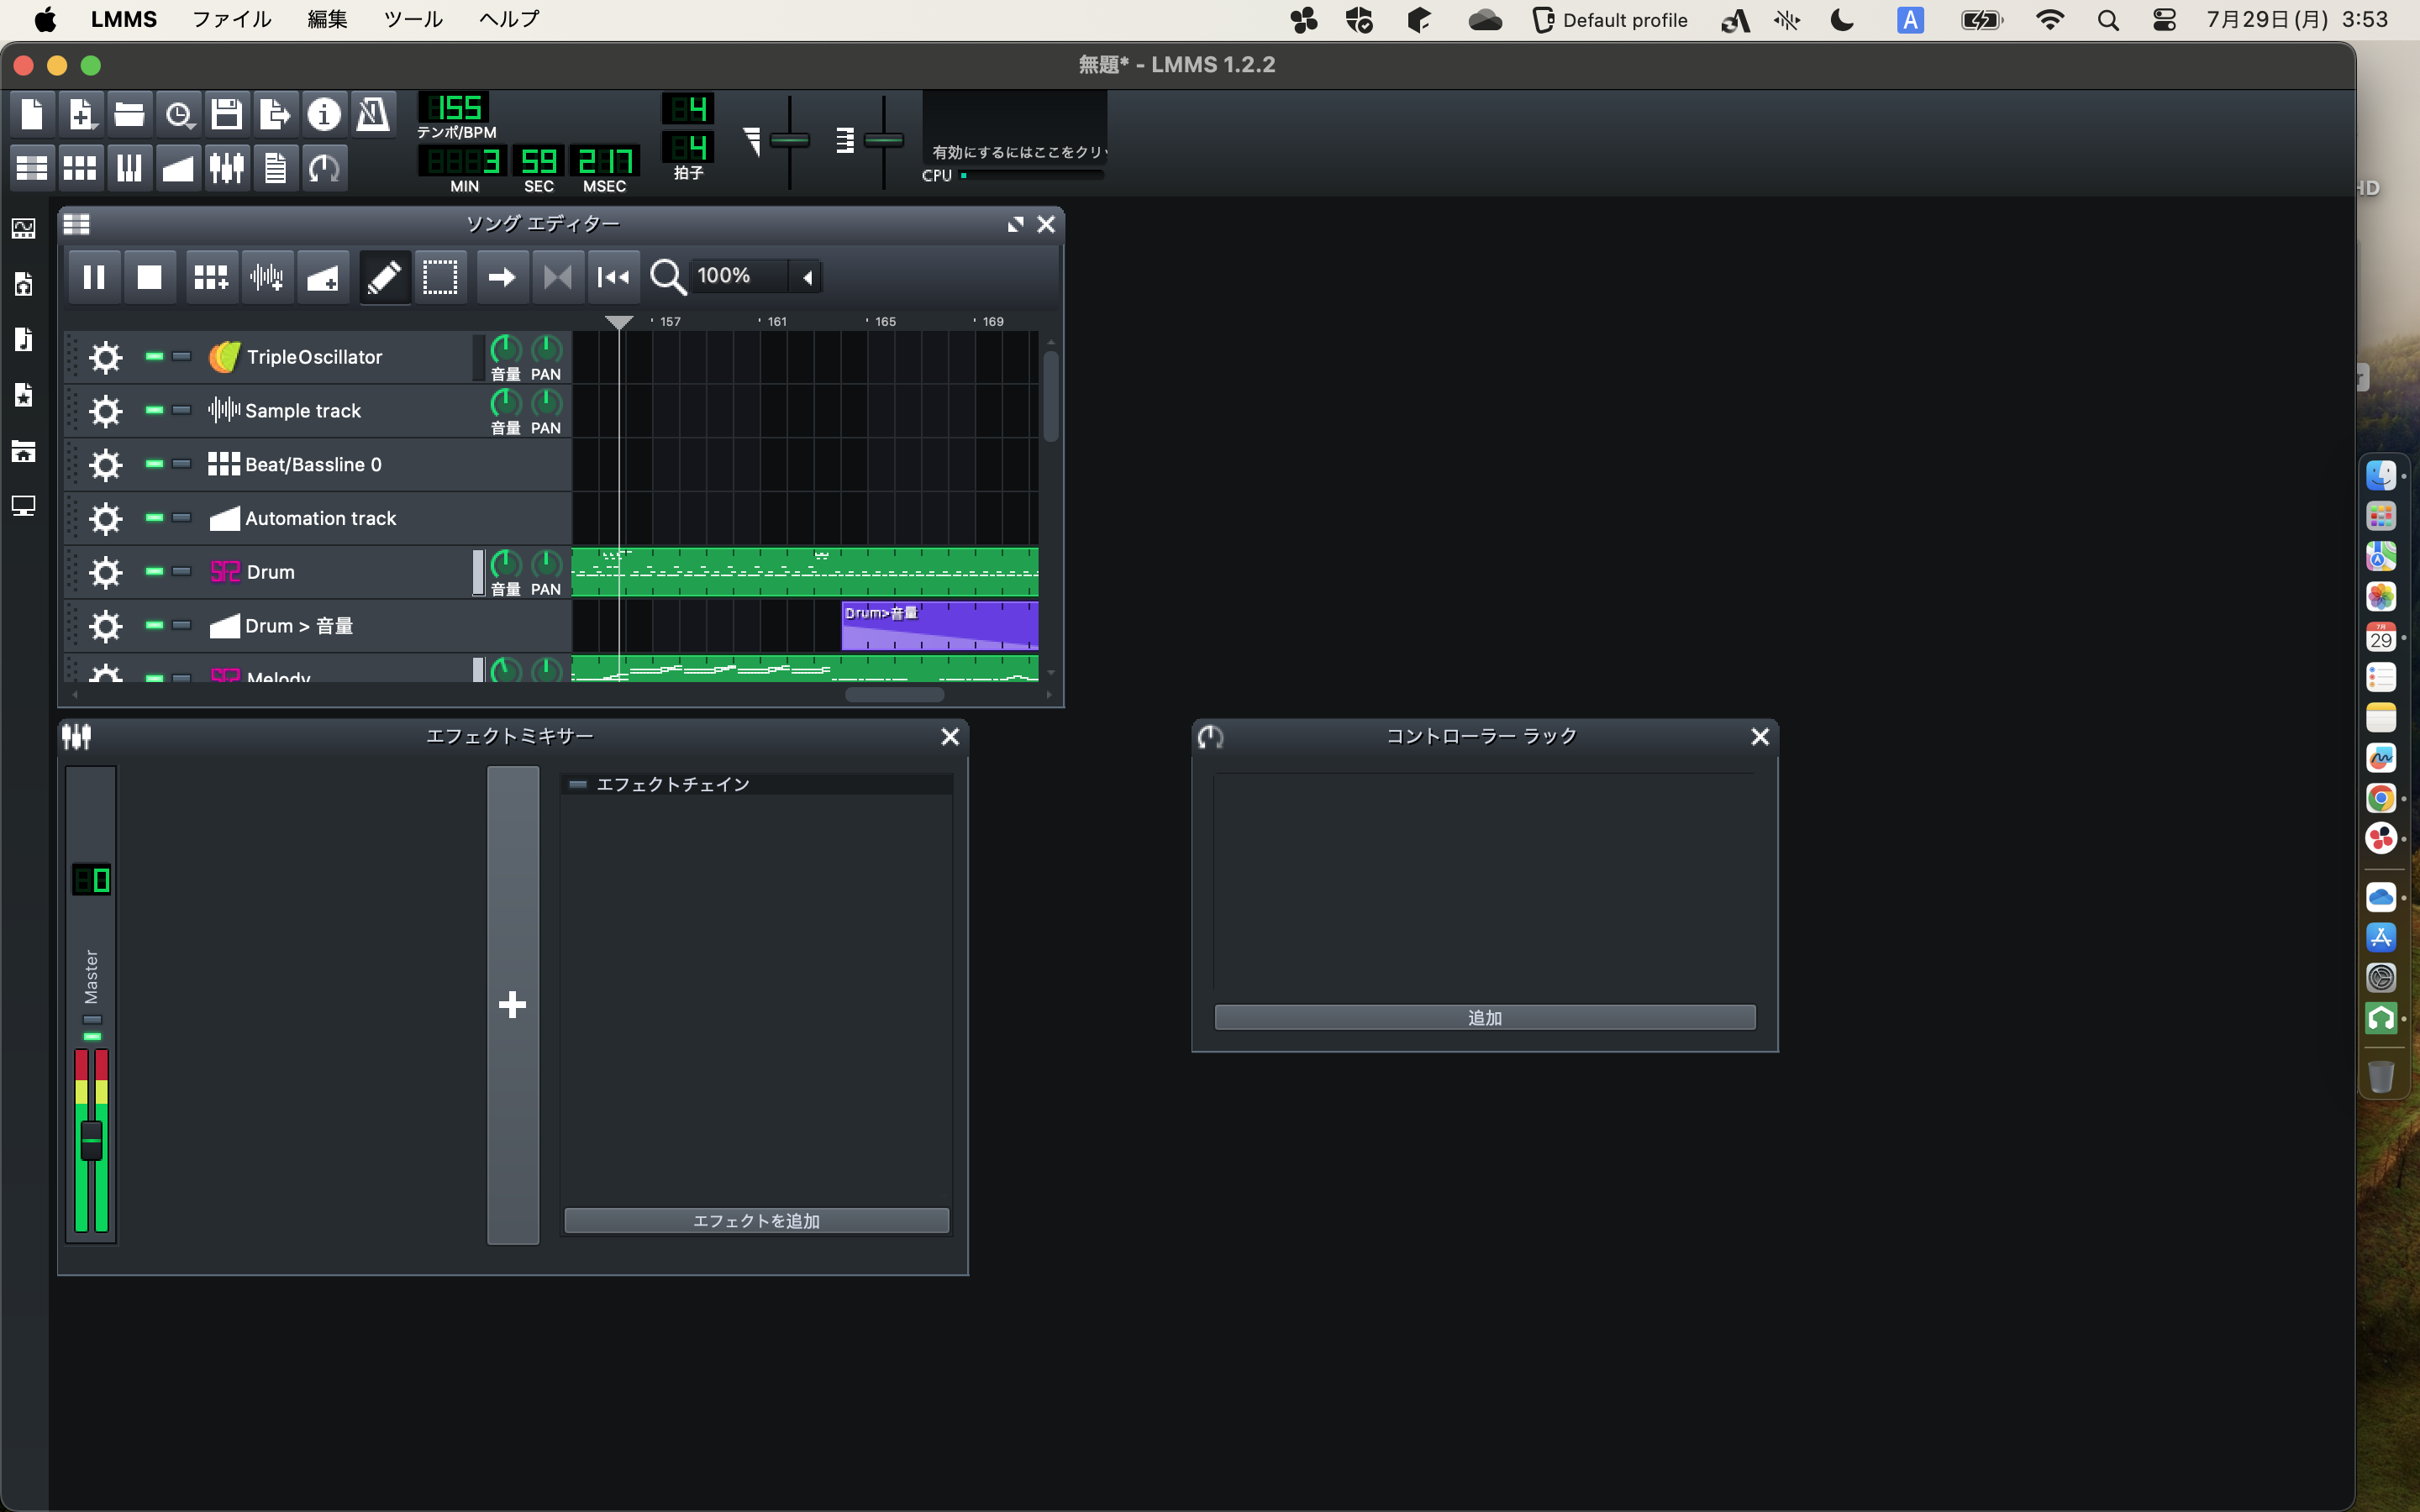Add new FX channel plus button

coord(513,1005)
